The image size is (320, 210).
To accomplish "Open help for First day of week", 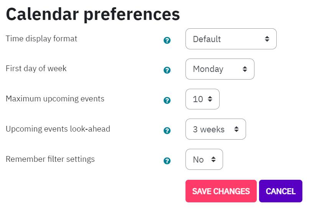I will (x=167, y=70).
